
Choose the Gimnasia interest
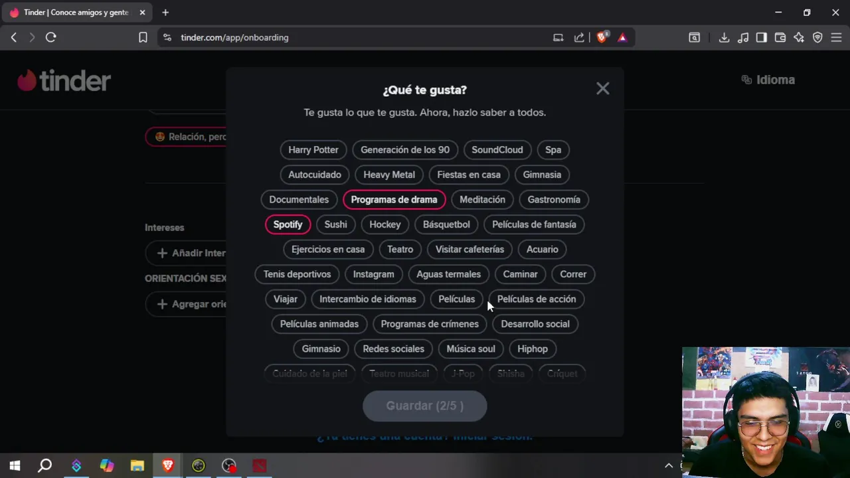(x=542, y=175)
